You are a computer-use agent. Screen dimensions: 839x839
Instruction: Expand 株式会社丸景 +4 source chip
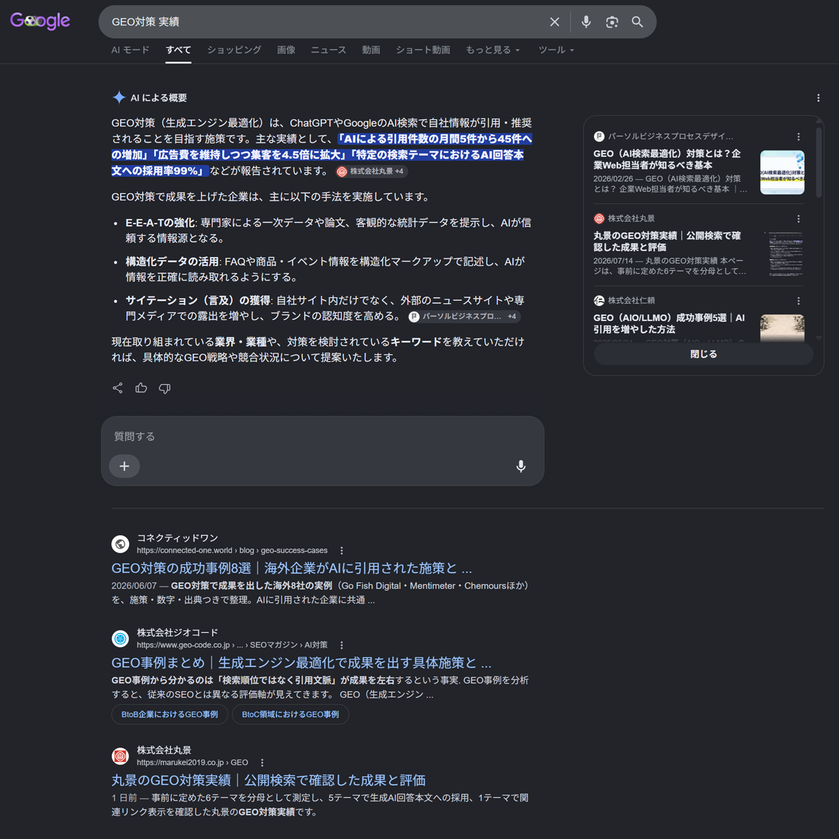click(372, 171)
